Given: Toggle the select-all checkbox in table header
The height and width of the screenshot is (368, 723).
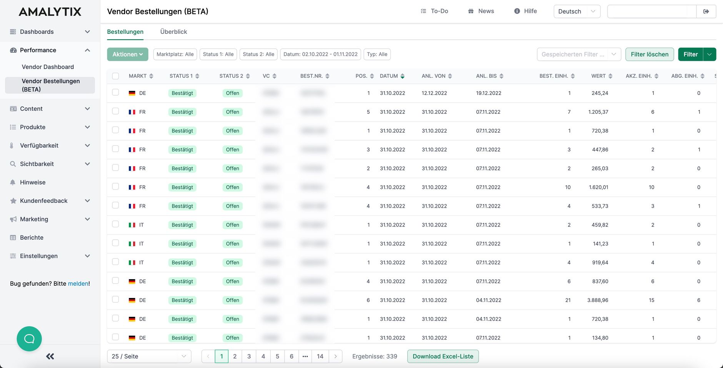Looking at the screenshot, I should point(115,76).
